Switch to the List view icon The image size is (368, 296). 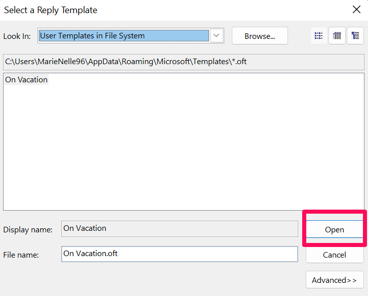(318, 36)
